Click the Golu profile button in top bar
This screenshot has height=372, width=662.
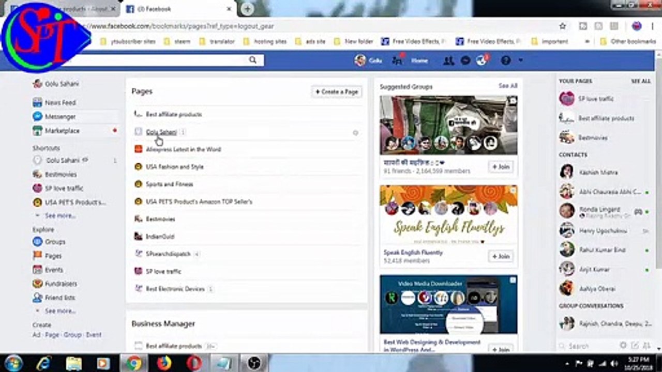368,60
